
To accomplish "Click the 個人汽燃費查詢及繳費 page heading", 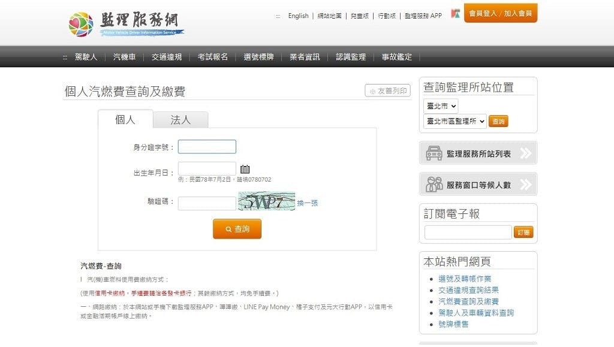I will coord(125,91).
